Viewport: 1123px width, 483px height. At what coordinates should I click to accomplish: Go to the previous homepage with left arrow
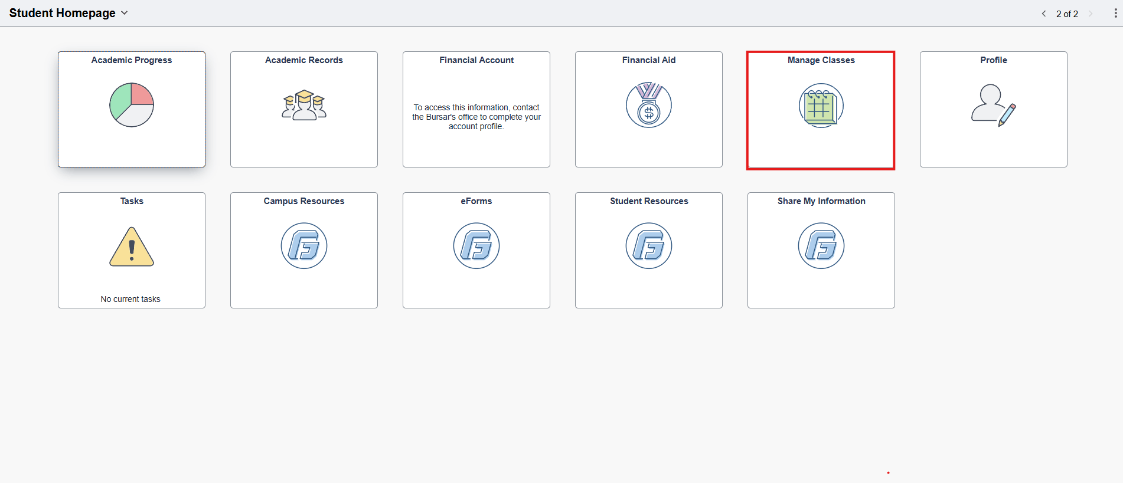(1044, 14)
